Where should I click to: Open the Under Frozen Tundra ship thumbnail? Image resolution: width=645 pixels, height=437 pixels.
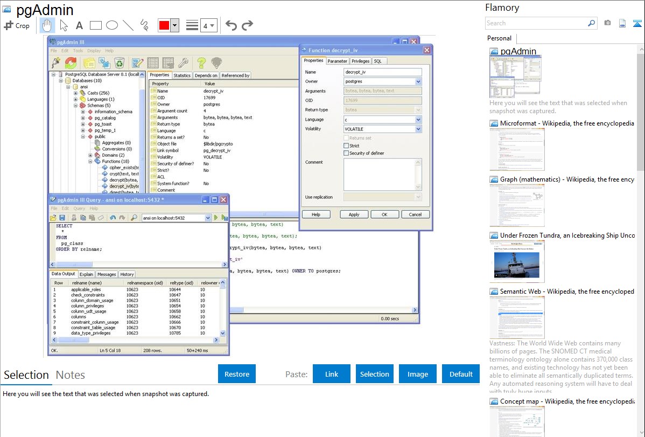(x=517, y=261)
